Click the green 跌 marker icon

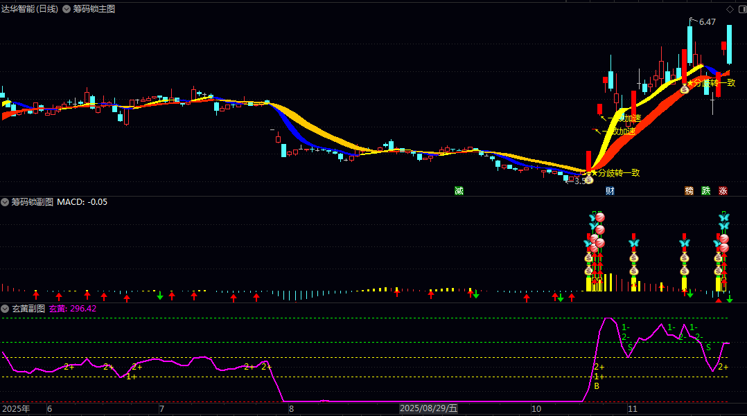706,191
